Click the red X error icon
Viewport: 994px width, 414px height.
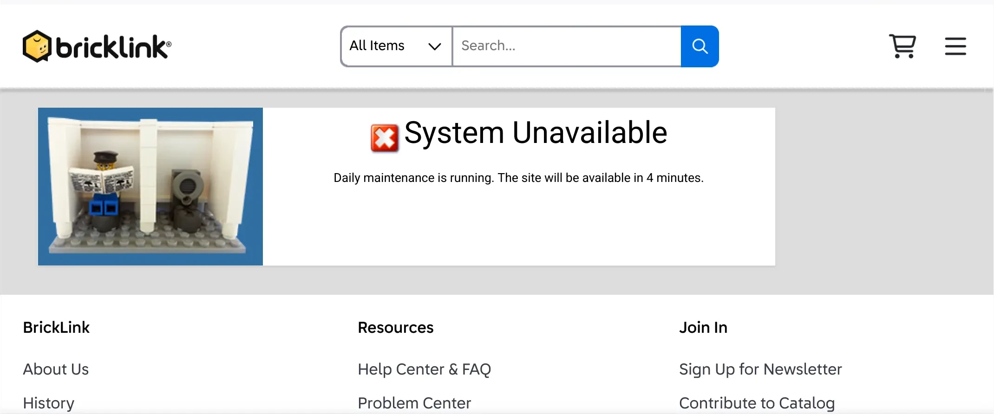click(384, 138)
